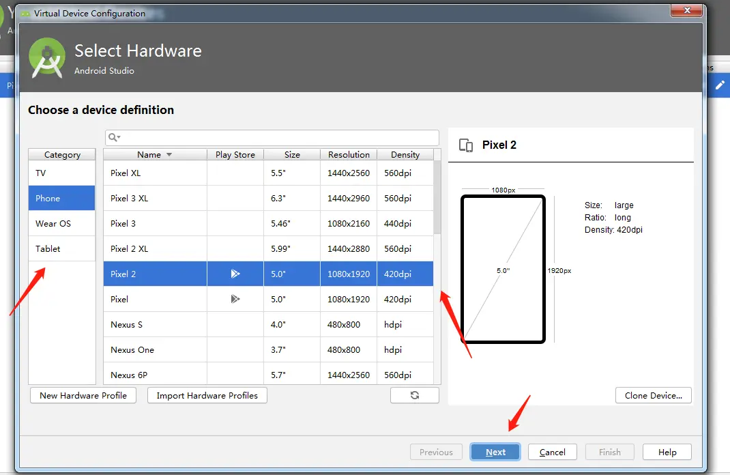This screenshot has height=475, width=730.
Task: Click the Cancel button
Action: pos(553,452)
